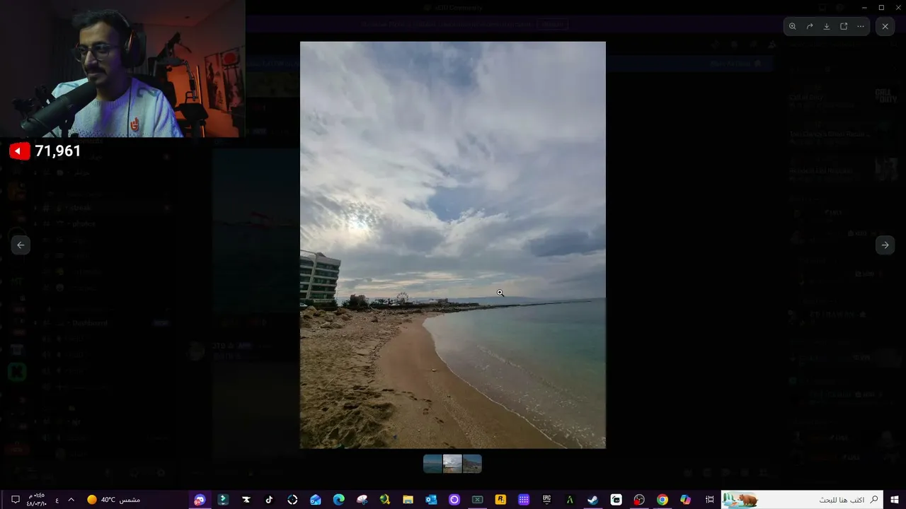Image resolution: width=906 pixels, height=509 pixels.
Task: Open TikTok from the taskbar
Action: coord(269,500)
